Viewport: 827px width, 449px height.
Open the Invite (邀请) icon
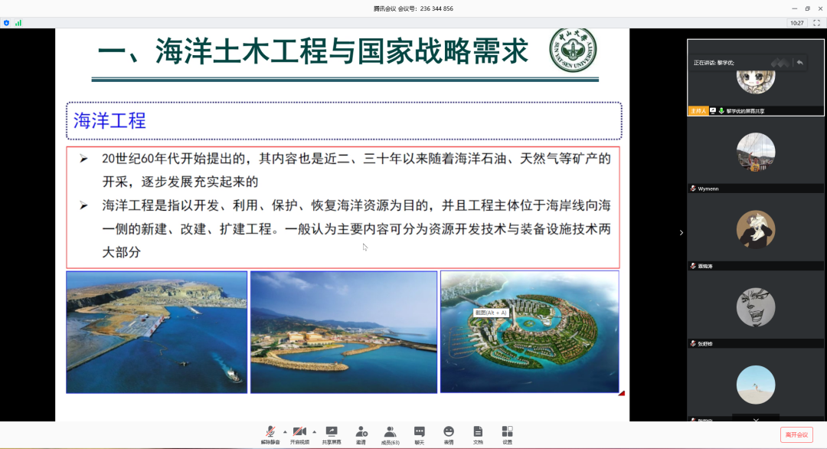click(x=361, y=433)
